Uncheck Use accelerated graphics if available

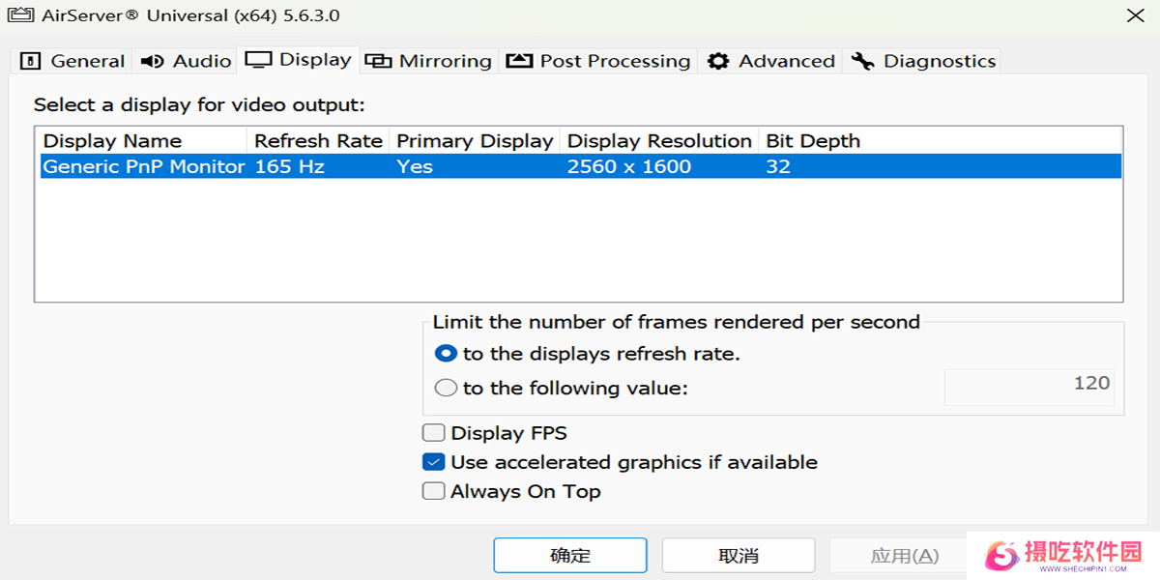[434, 462]
